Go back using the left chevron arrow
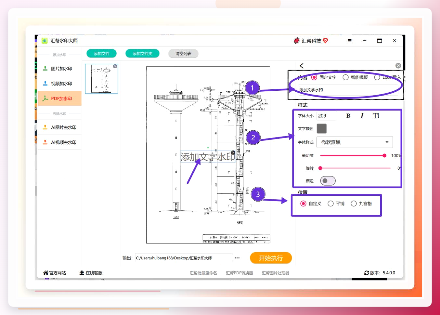 (302, 66)
